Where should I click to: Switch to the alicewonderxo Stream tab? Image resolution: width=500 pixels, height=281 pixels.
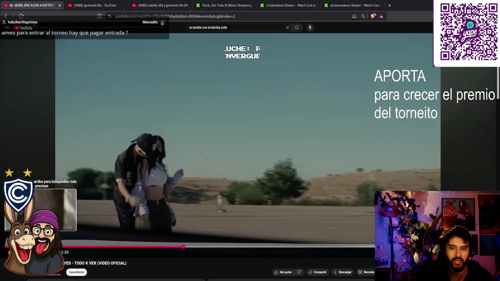pyautogui.click(x=352, y=5)
